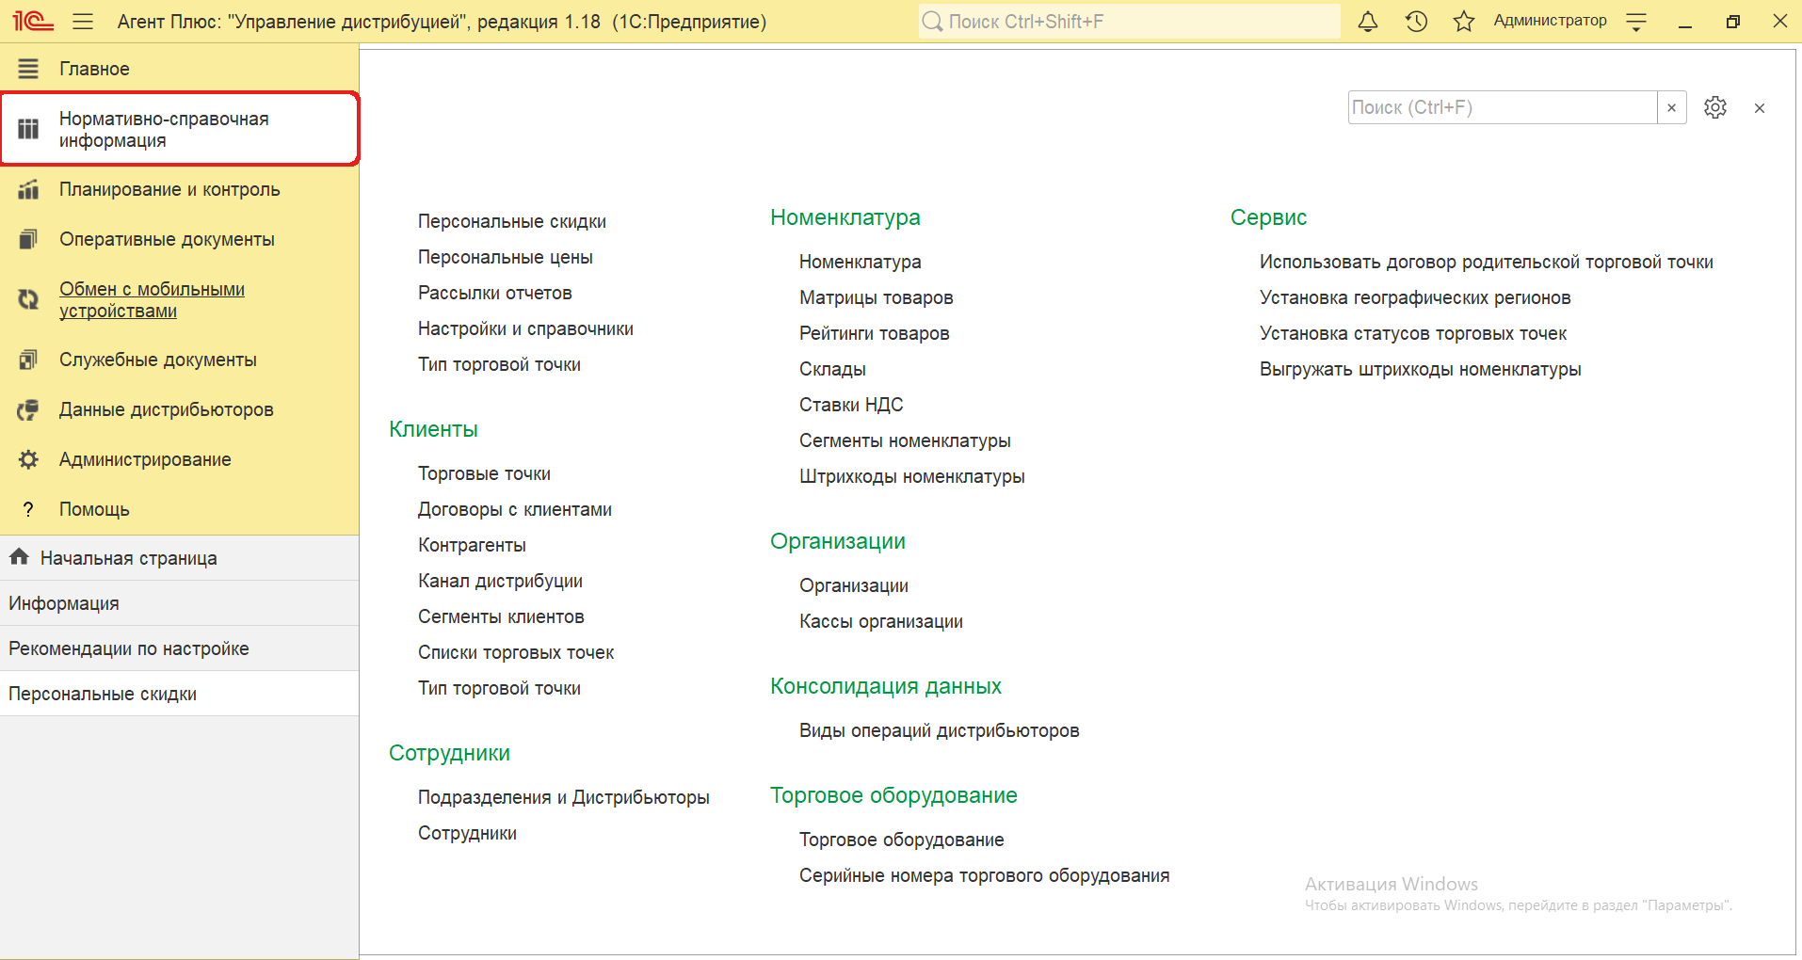Open Подразделения и Дистрибьюторы link
Image resolution: width=1802 pixels, height=960 pixels.
(563, 797)
